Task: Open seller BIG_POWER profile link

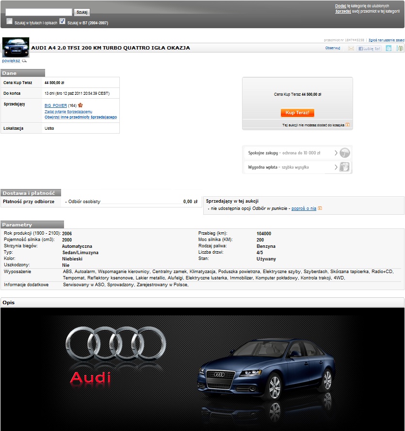Action: (x=56, y=105)
